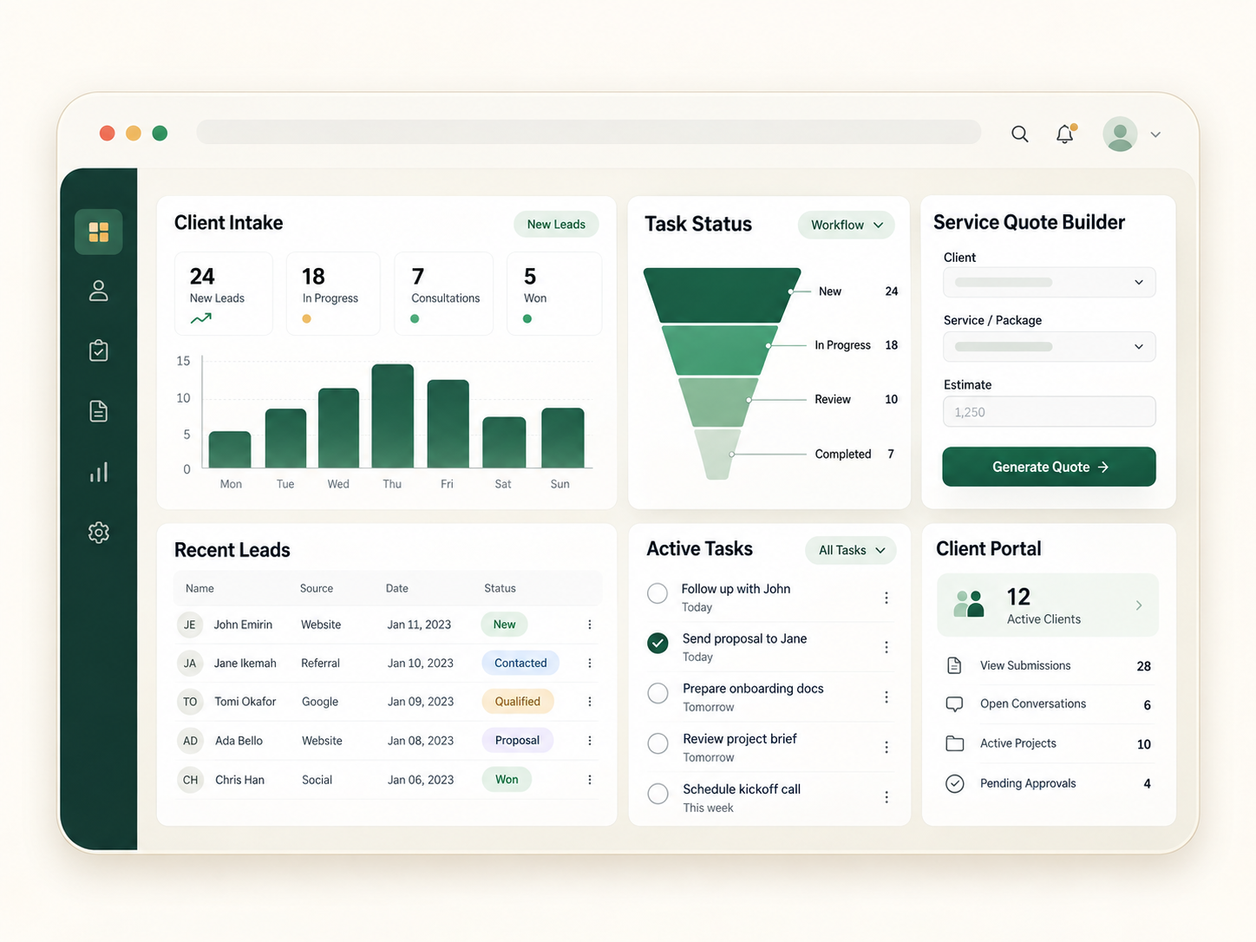Image resolution: width=1256 pixels, height=942 pixels.
Task: Select the 7 Consultations stat card
Action: 444,293
